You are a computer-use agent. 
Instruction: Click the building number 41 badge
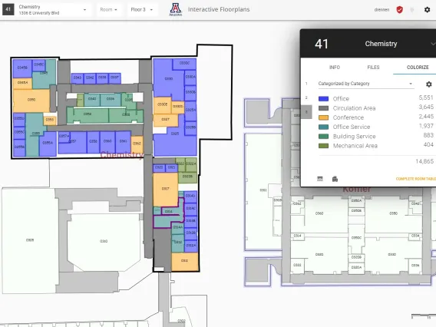pos(8,9)
